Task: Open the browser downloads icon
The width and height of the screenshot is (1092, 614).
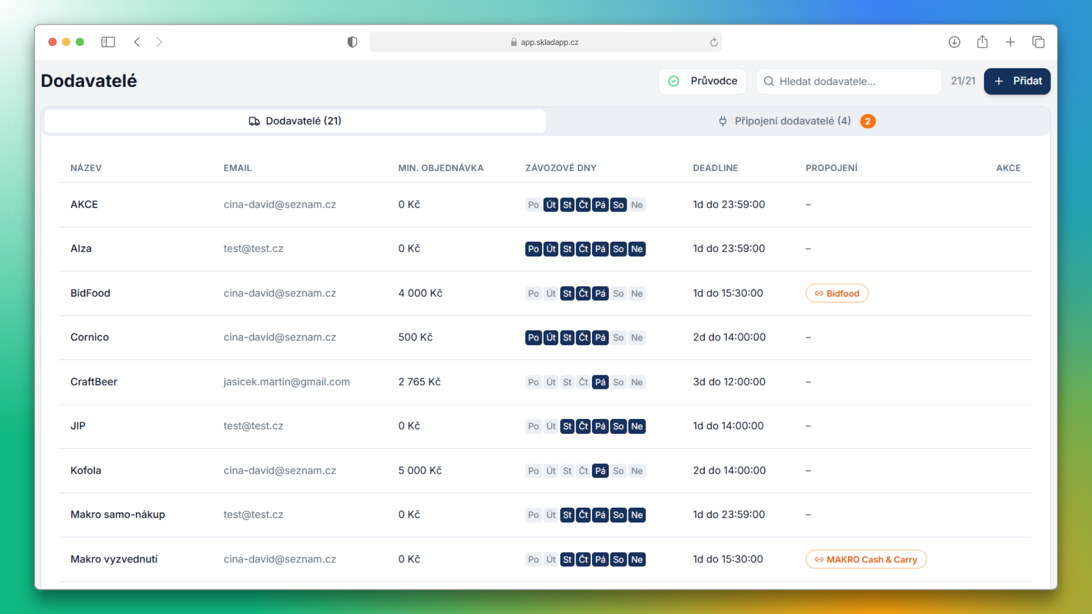Action: pos(954,42)
